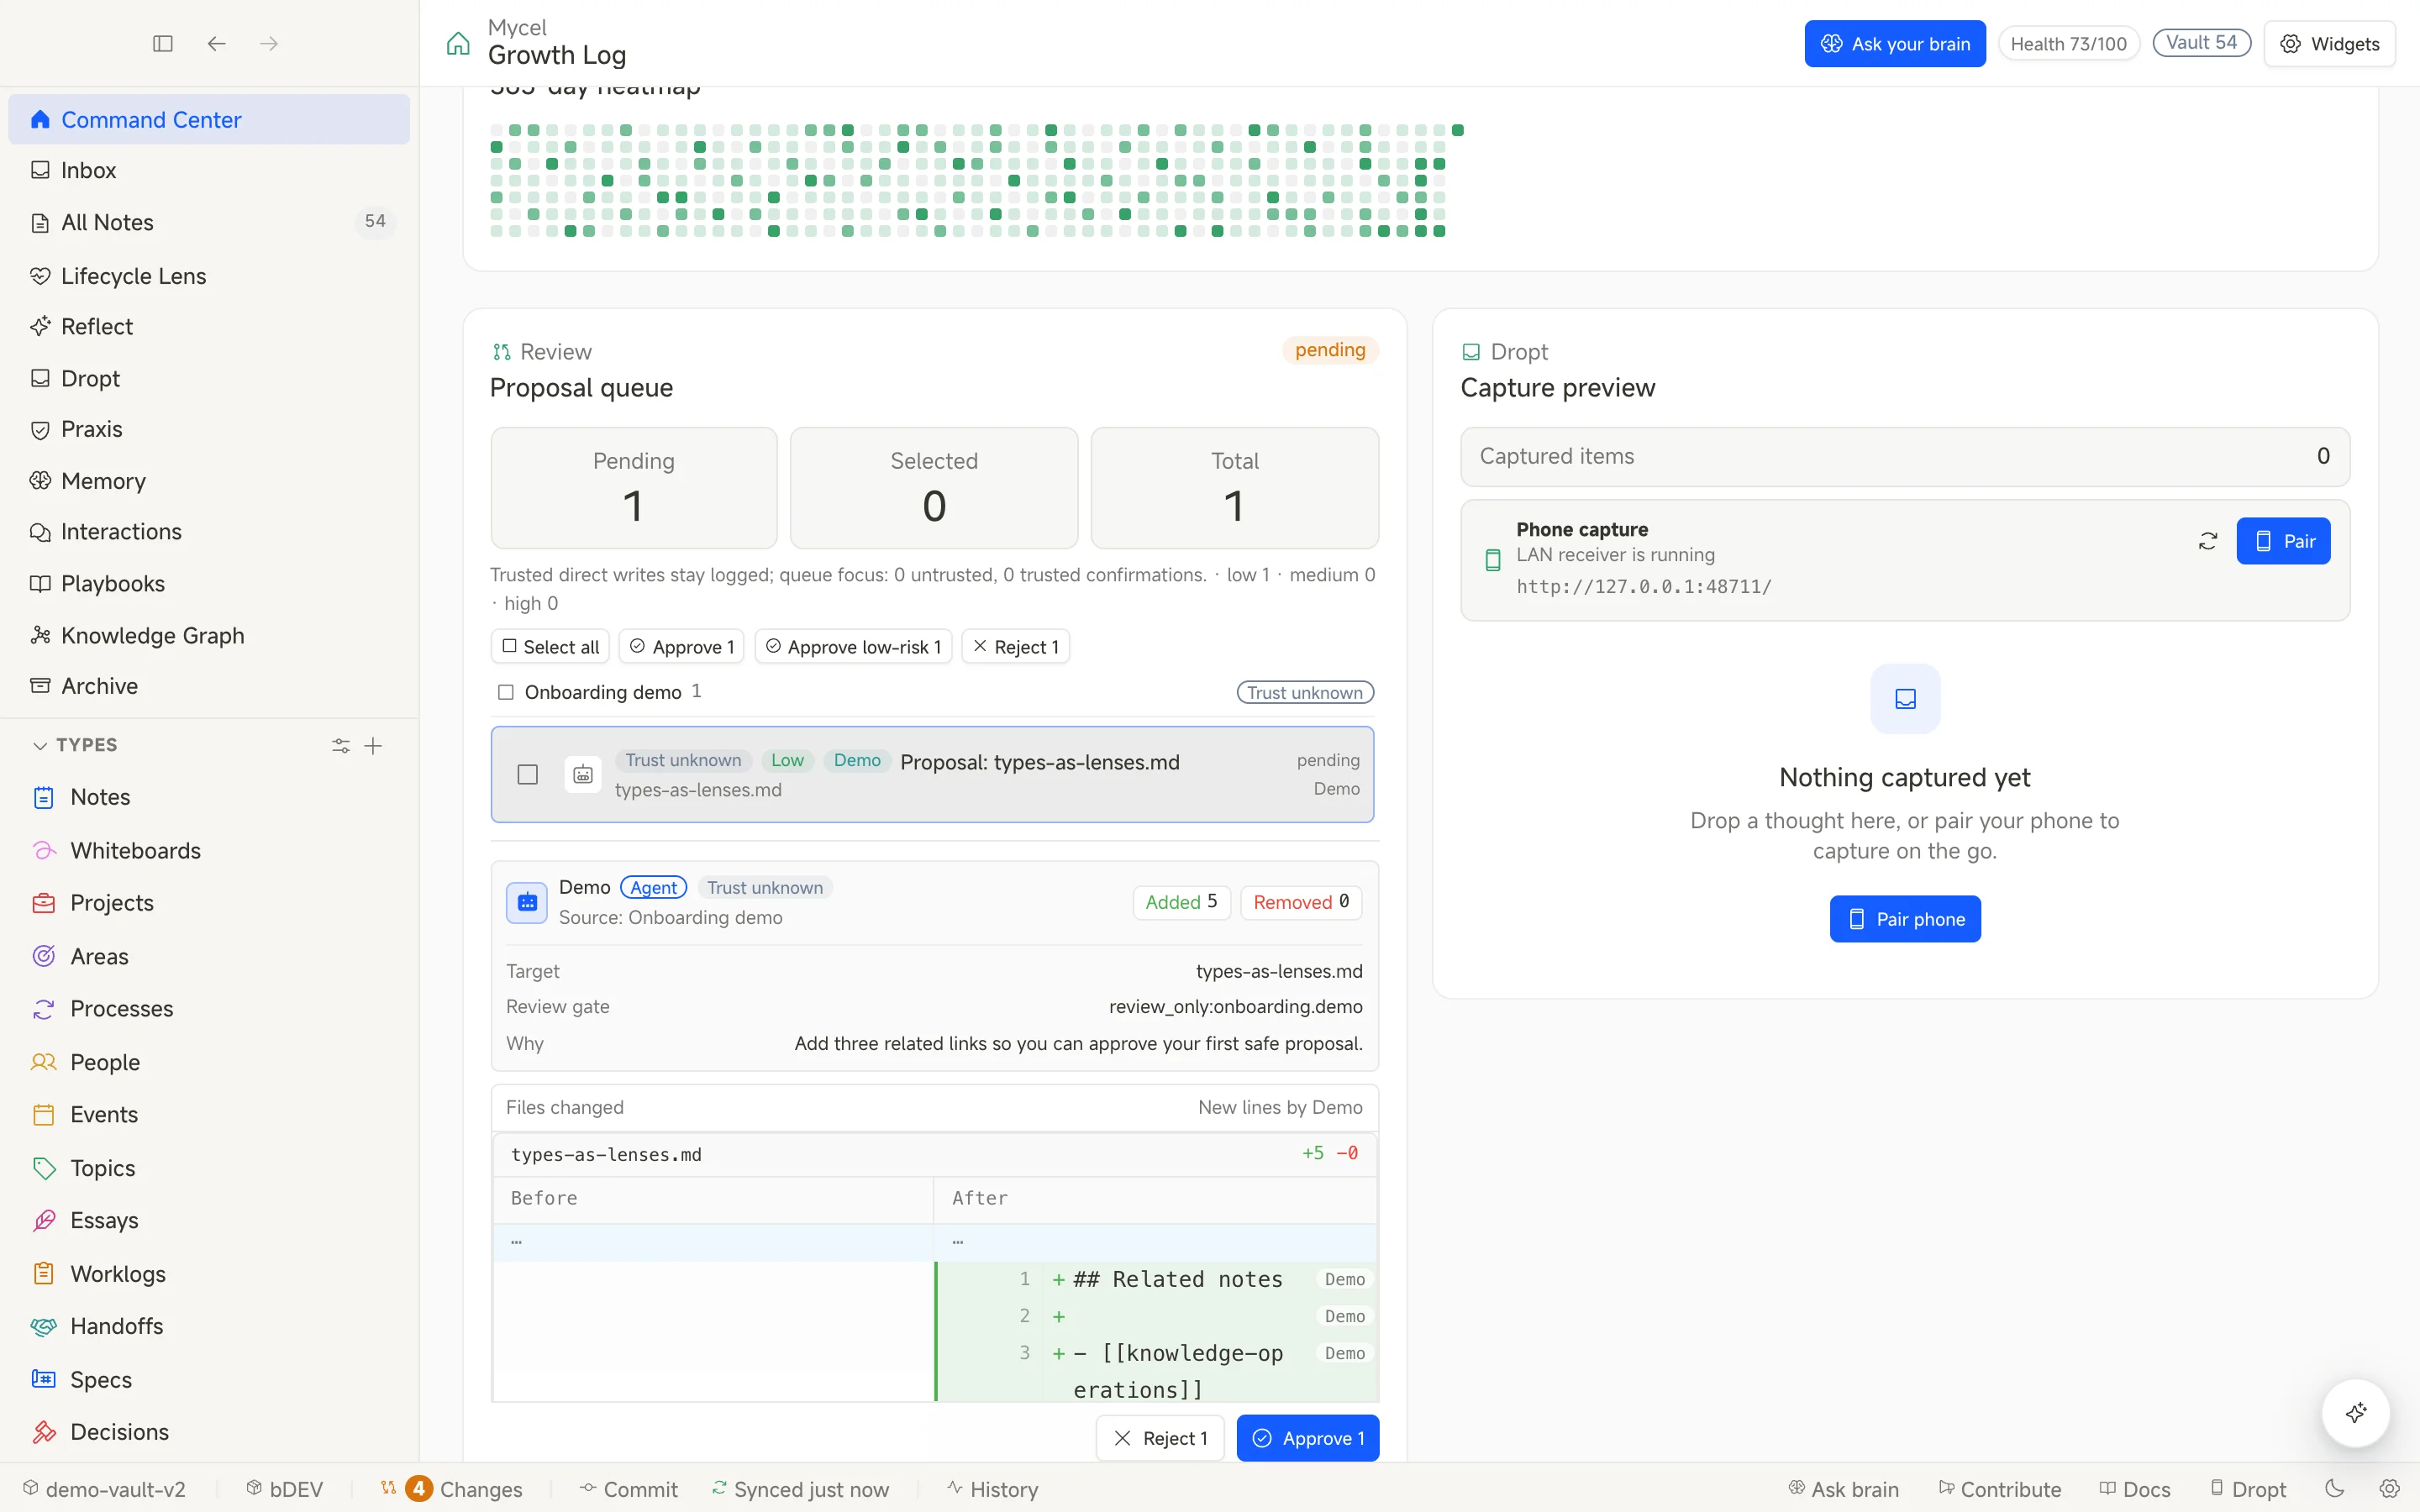This screenshot has height=1512, width=2420.
Task: Toggle Select all proposals
Action: click(551, 646)
